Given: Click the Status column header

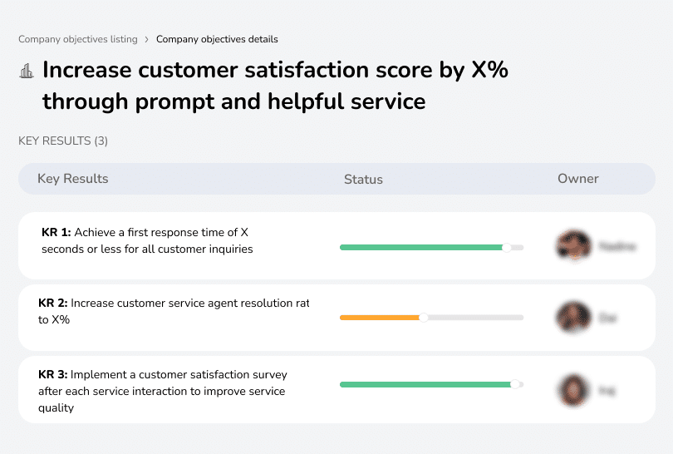Looking at the screenshot, I should click(363, 180).
